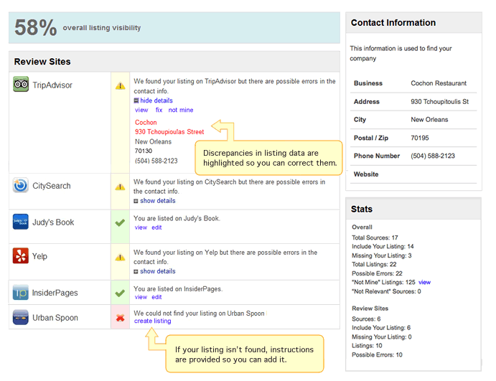The width and height of the screenshot is (496, 381).
Task: Click the 930 Tchoupitoulis St address value
Action: (440, 101)
